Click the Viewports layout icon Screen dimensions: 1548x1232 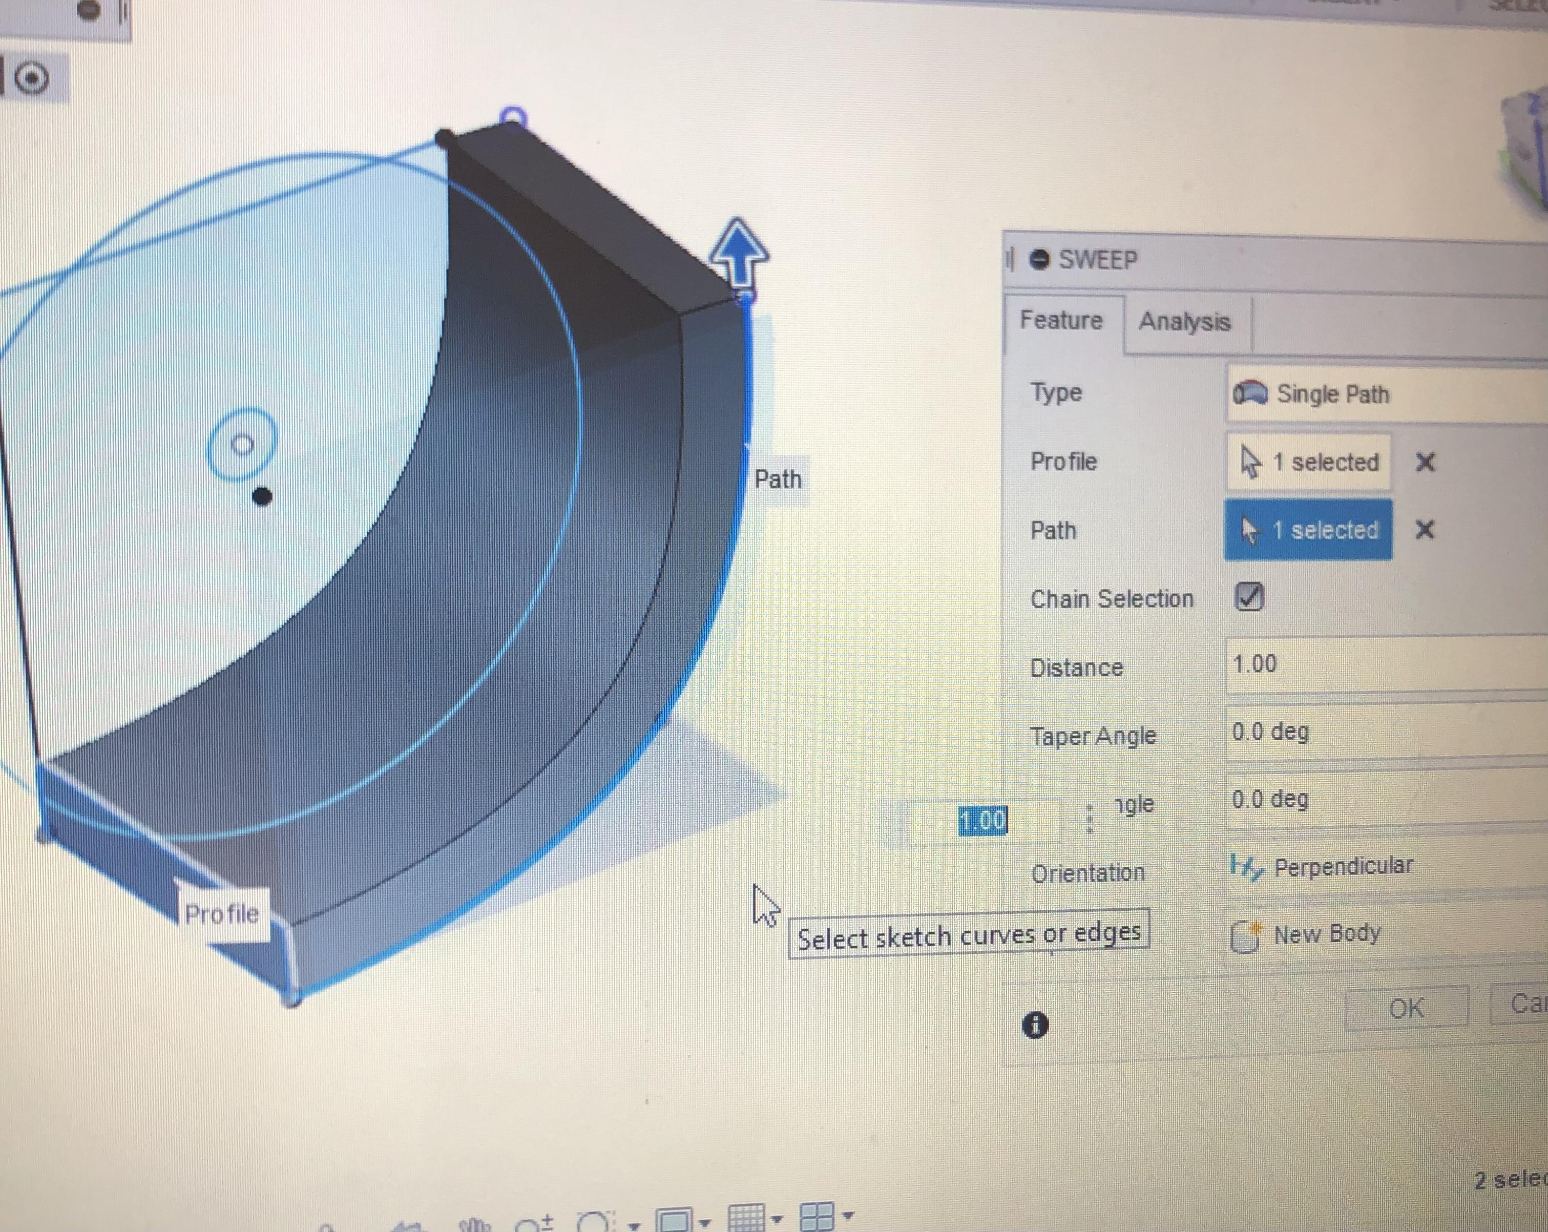[817, 1217]
